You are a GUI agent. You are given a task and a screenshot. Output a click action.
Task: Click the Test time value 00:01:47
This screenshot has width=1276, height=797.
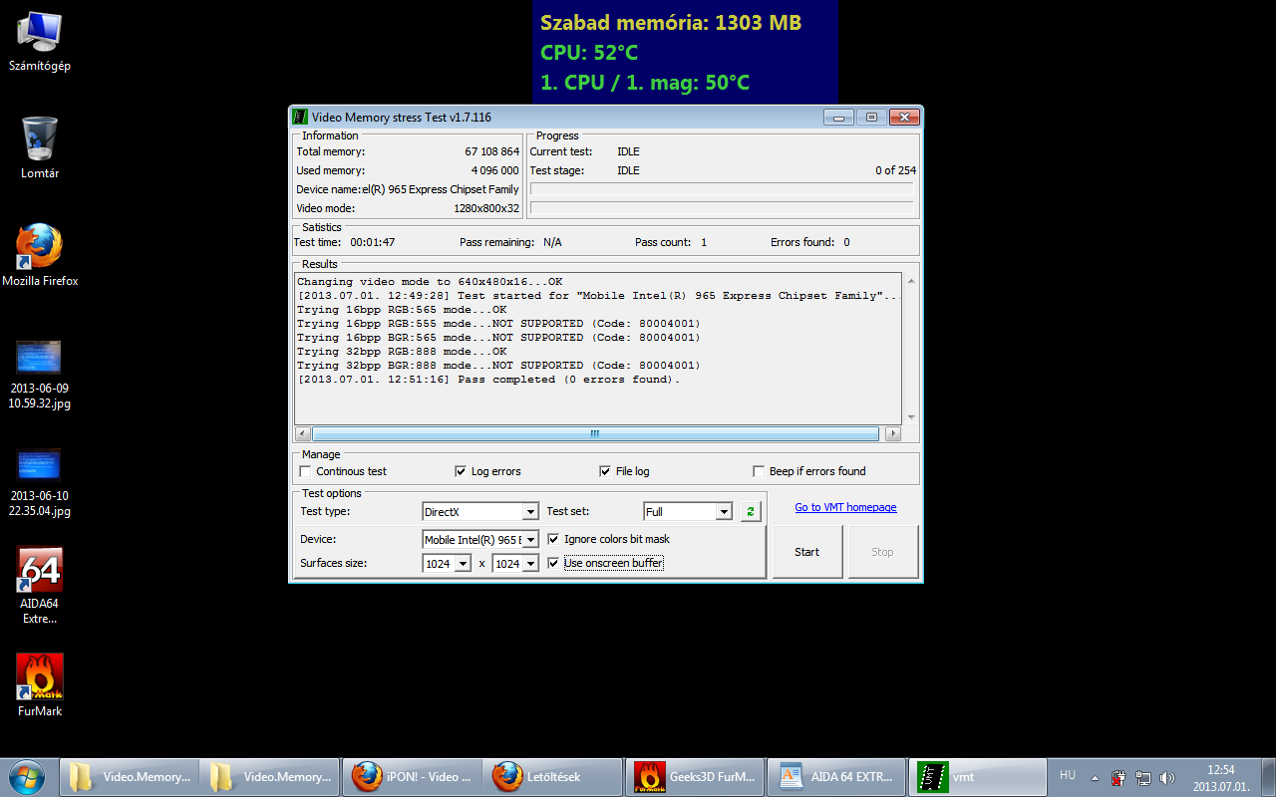372,242
